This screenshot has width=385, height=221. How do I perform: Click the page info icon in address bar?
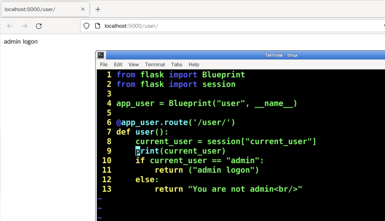pyautogui.click(x=97, y=26)
